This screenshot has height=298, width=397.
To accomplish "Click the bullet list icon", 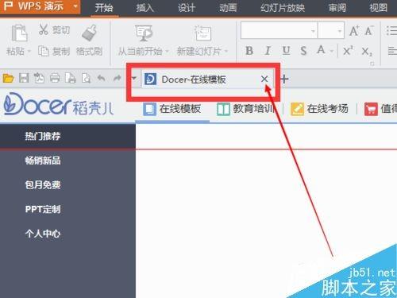I will pos(391,31).
